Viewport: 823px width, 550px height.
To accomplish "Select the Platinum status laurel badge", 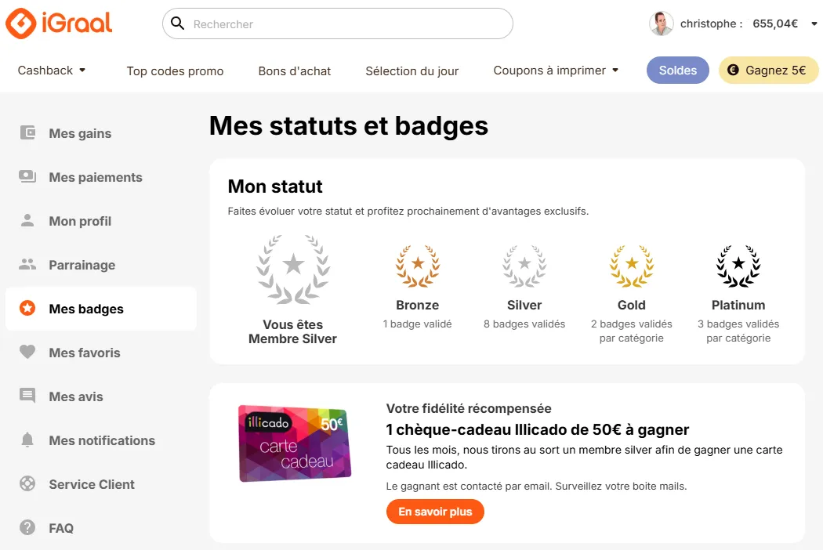I will coord(738,266).
